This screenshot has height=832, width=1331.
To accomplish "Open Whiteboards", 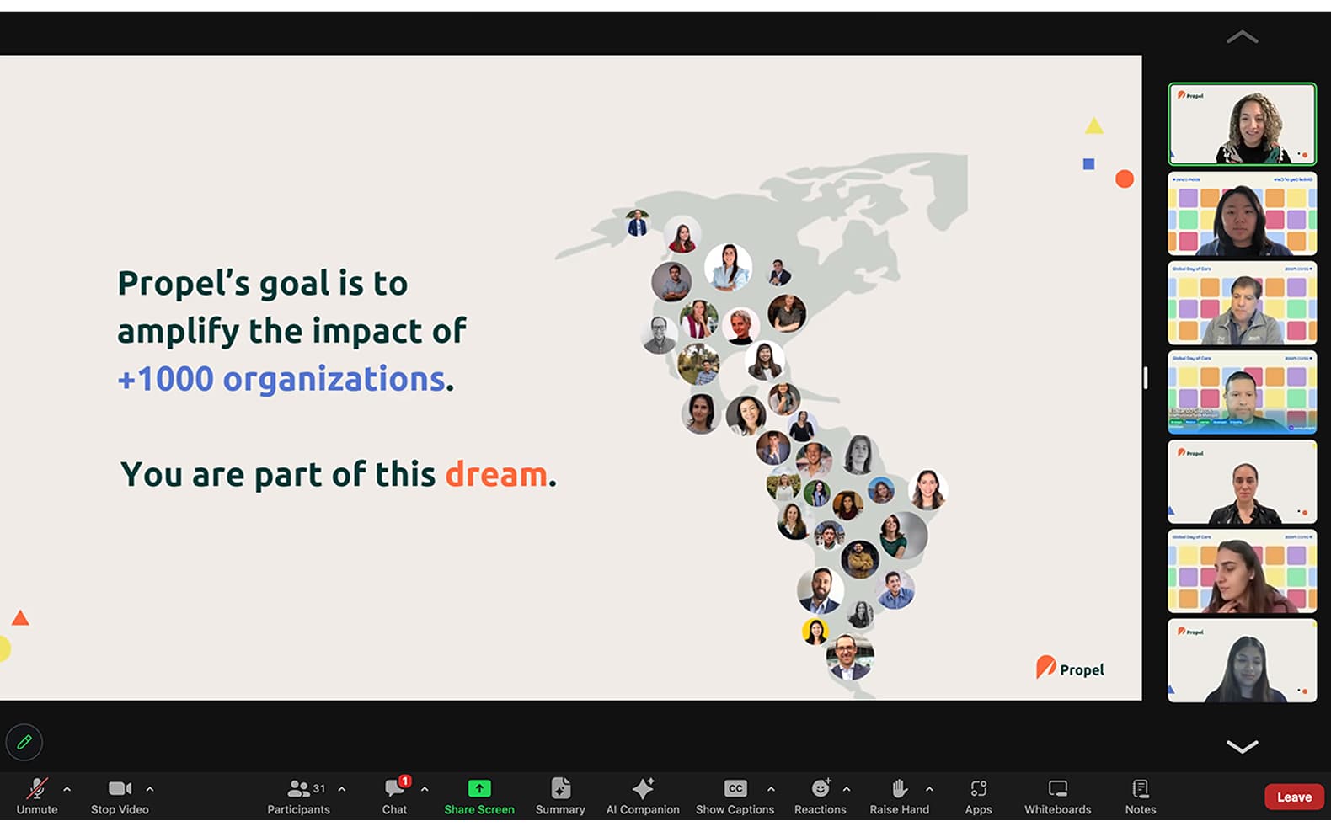I will pyautogui.click(x=1057, y=797).
